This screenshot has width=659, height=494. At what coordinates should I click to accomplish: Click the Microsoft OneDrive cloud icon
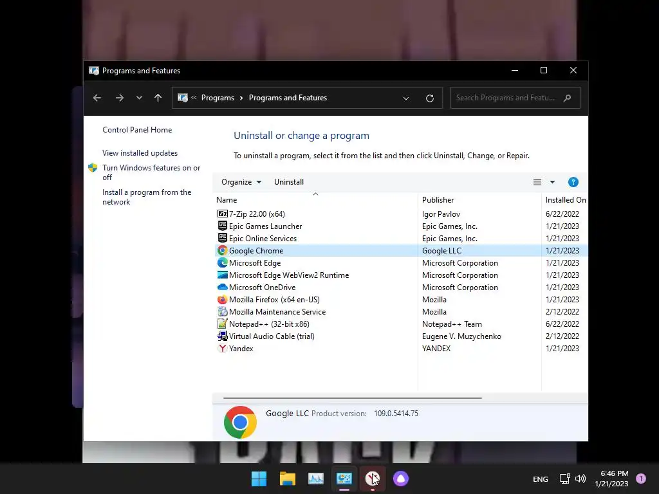[222, 287]
